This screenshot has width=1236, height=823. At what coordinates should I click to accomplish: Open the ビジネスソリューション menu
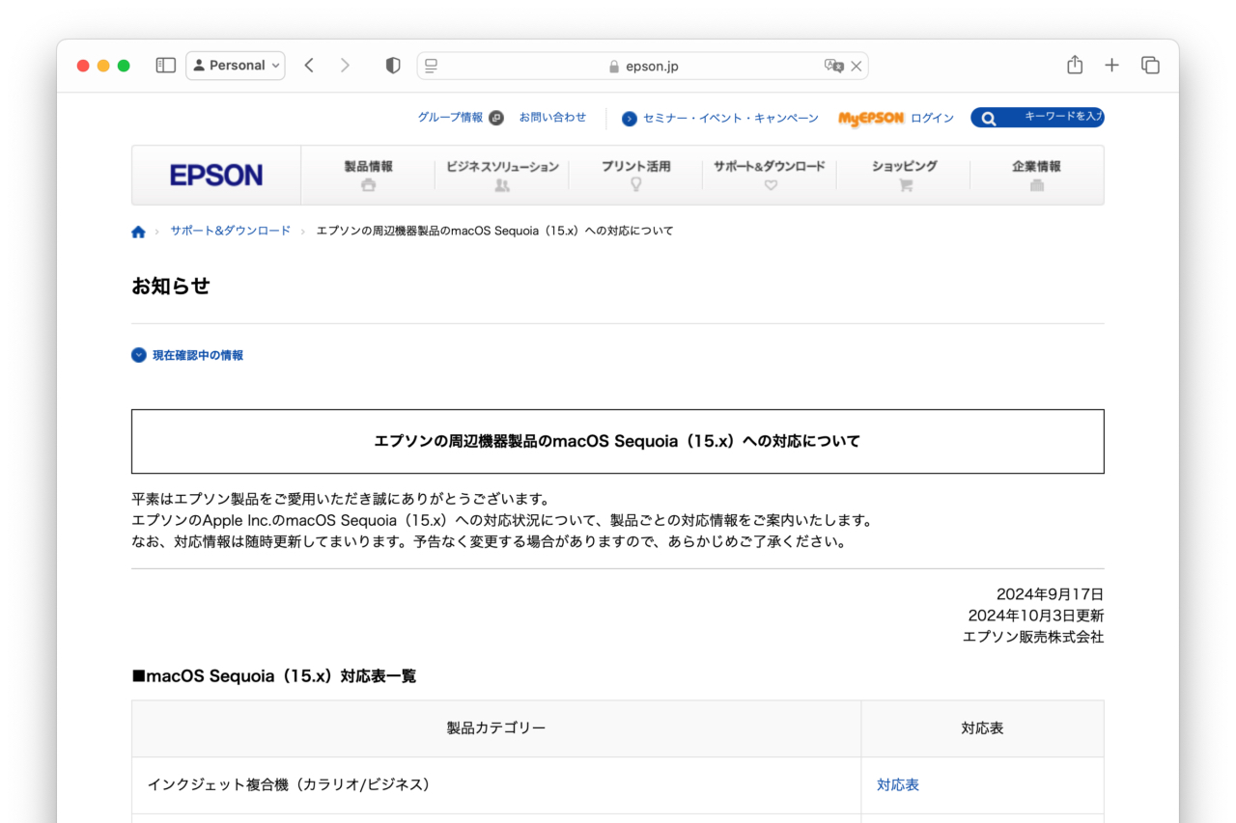pos(502,175)
